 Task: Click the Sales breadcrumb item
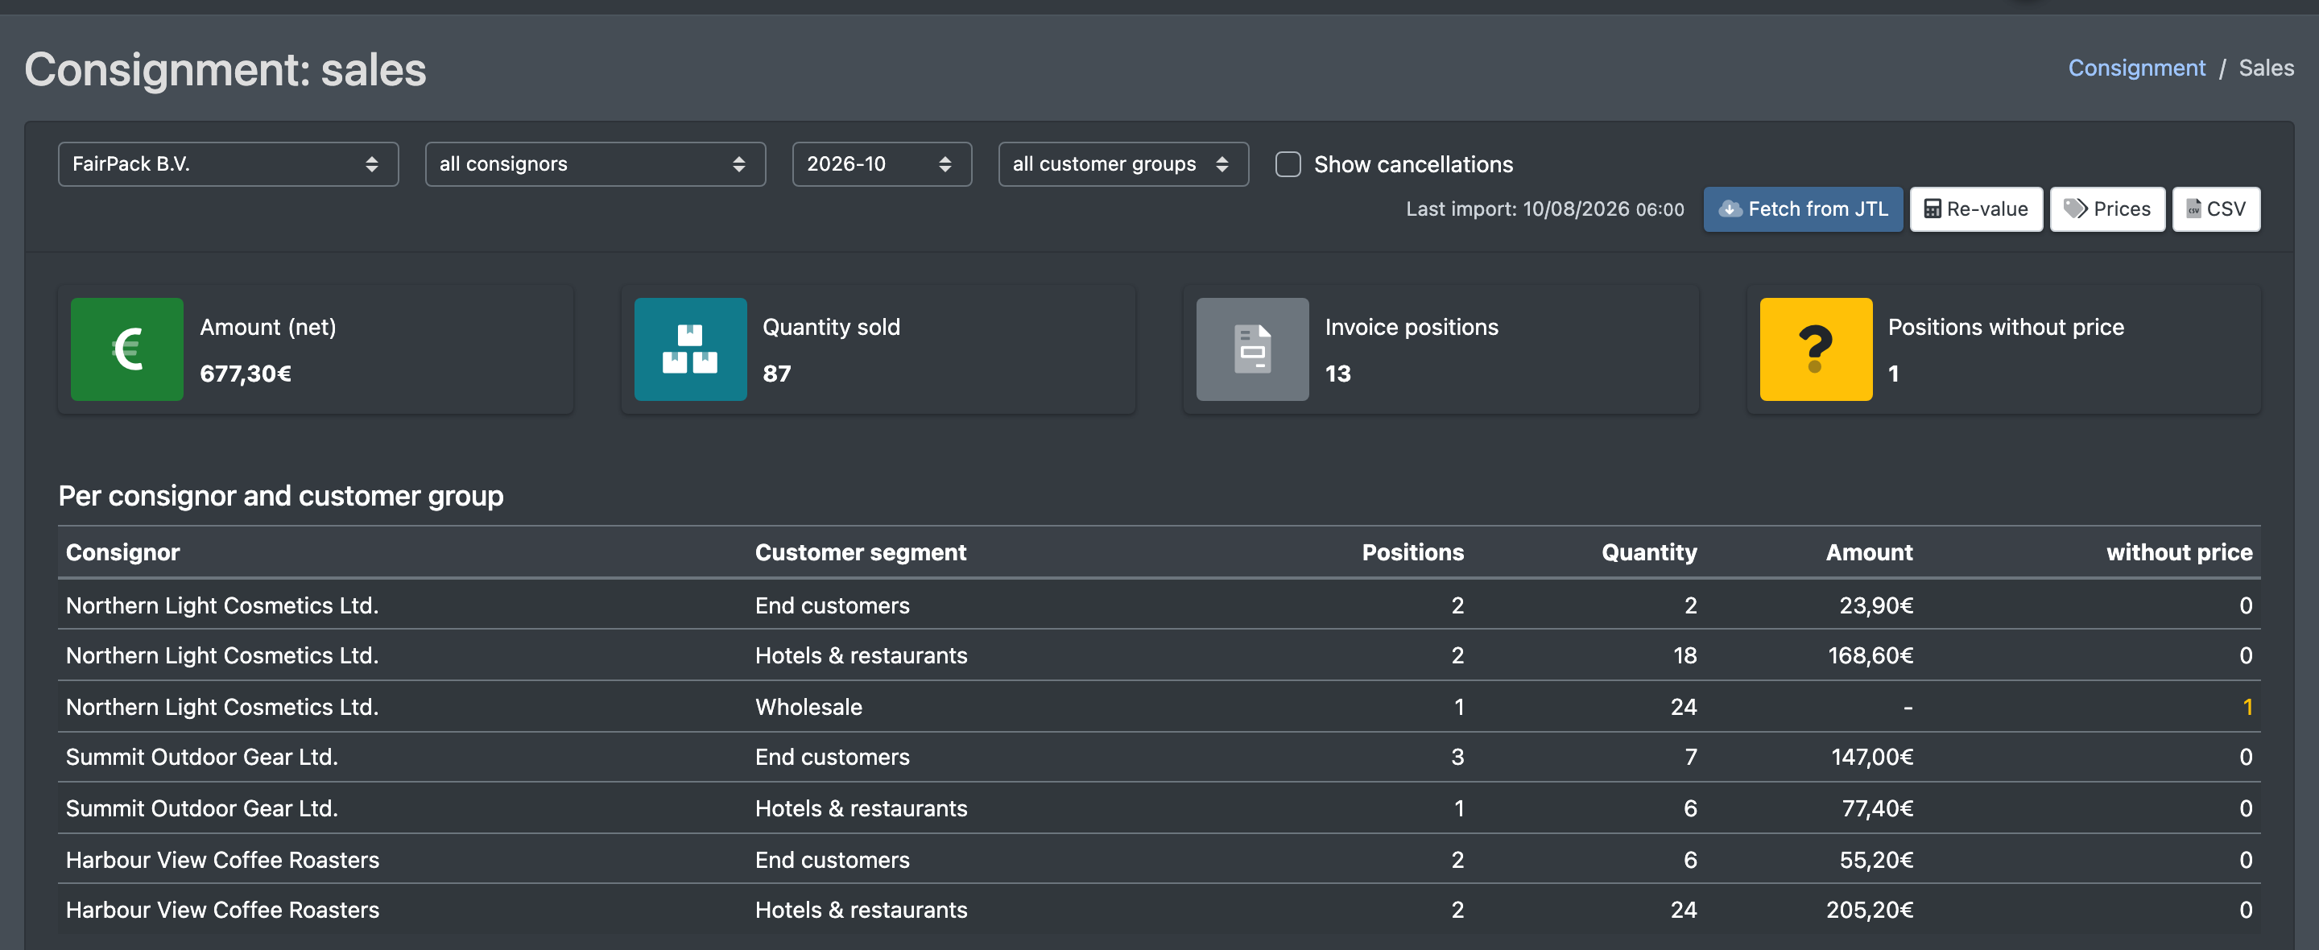[x=2266, y=68]
